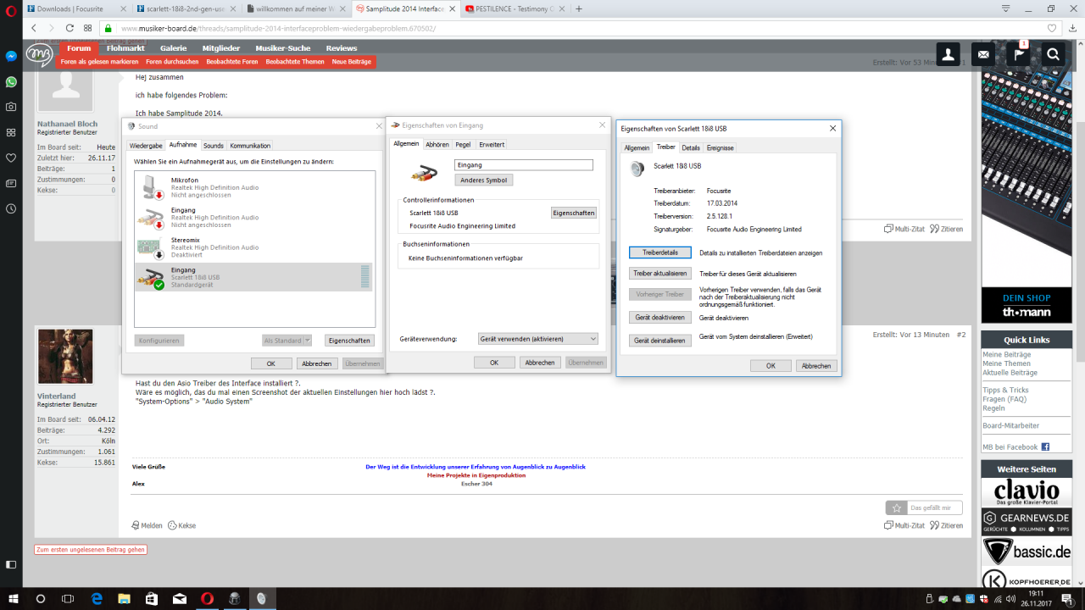The width and height of the screenshot is (1085, 610).
Task: Open the Mail app from taskbar
Action: [180, 598]
